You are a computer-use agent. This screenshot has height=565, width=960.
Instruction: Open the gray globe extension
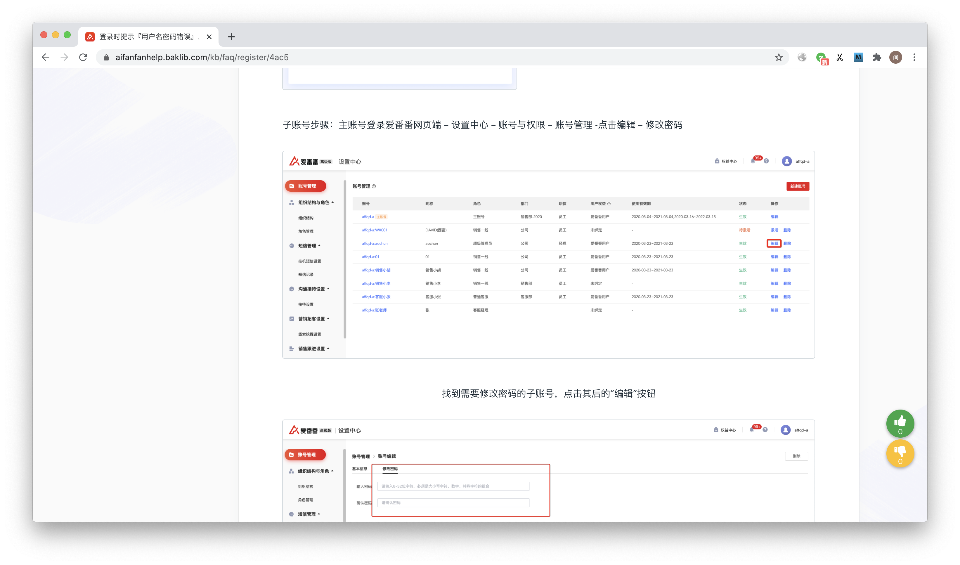point(802,57)
